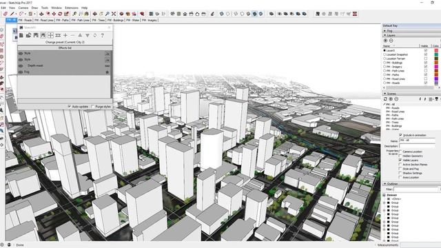
Task: Open Camera menu
Action: pos(23,8)
